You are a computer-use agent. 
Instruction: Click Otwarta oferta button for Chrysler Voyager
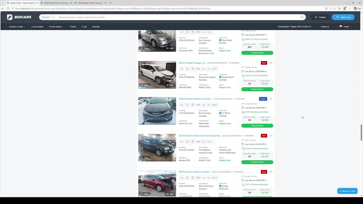click(x=257, y=89)
